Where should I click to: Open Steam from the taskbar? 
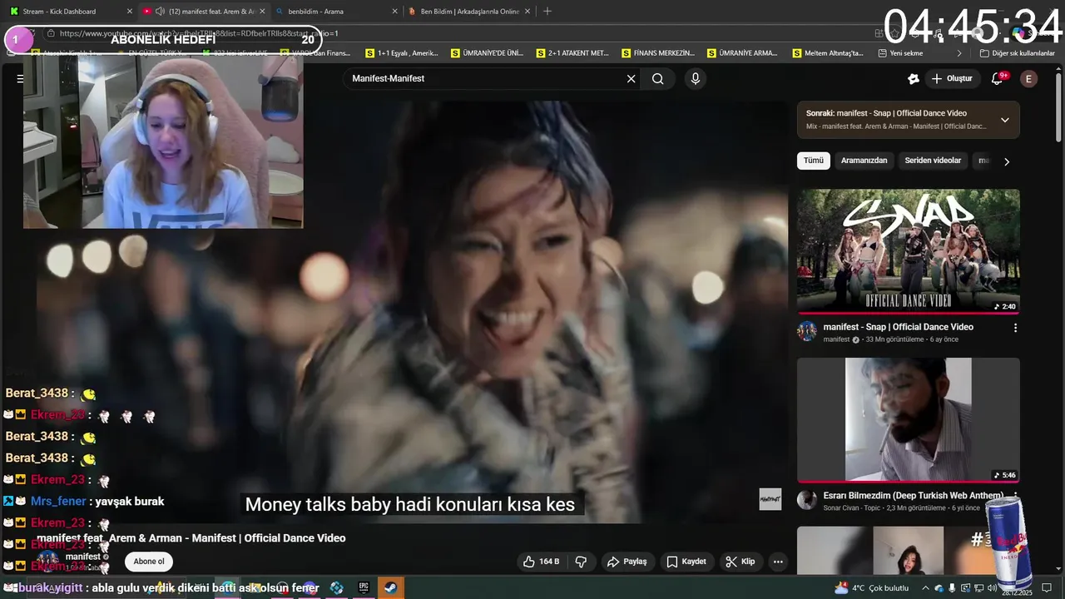pos(390,587)
